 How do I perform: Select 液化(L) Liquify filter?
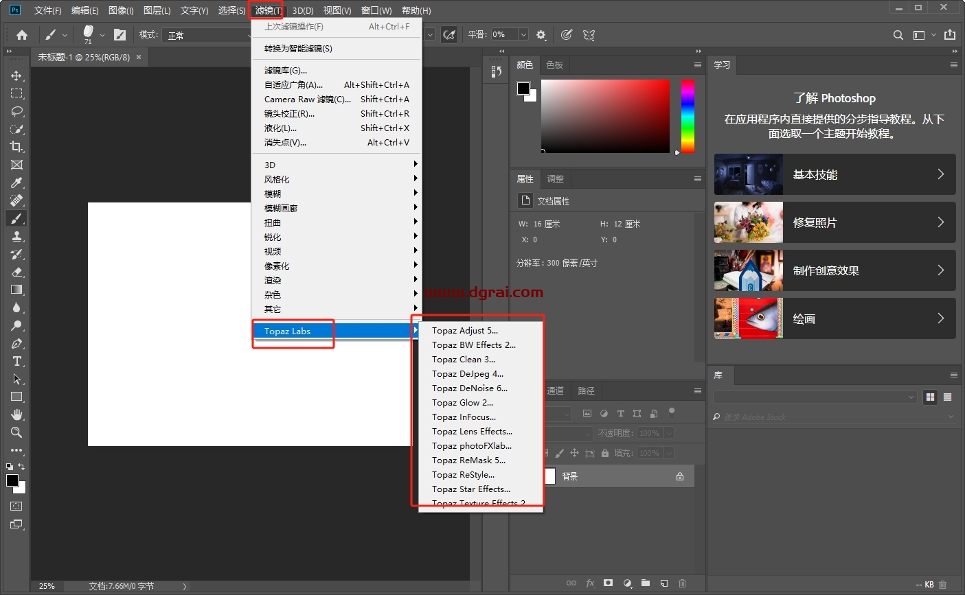pyautogui.click(x=337, y=128)
